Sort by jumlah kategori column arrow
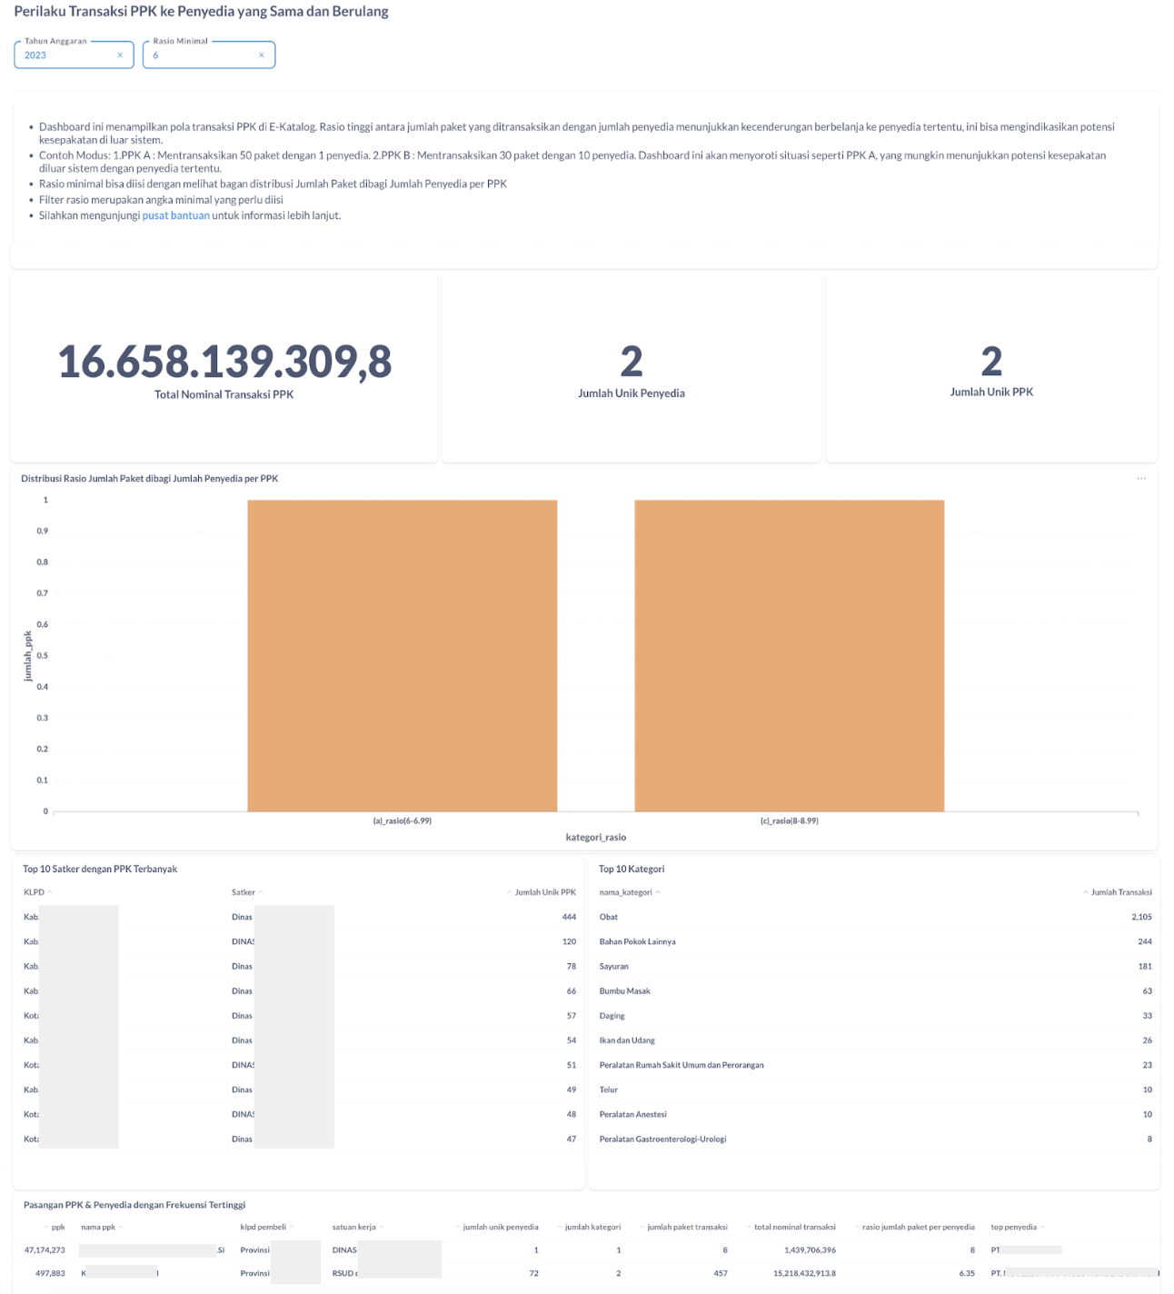Image resolution: width=1174 pixels, height=1294 pixels. click(x=560, y=1227)
